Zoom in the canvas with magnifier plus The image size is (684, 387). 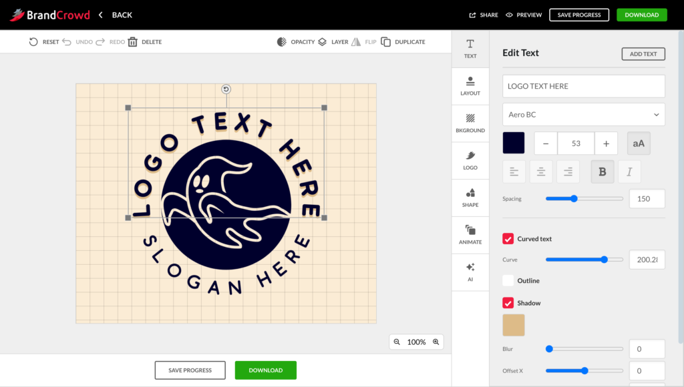click(436, 342)
